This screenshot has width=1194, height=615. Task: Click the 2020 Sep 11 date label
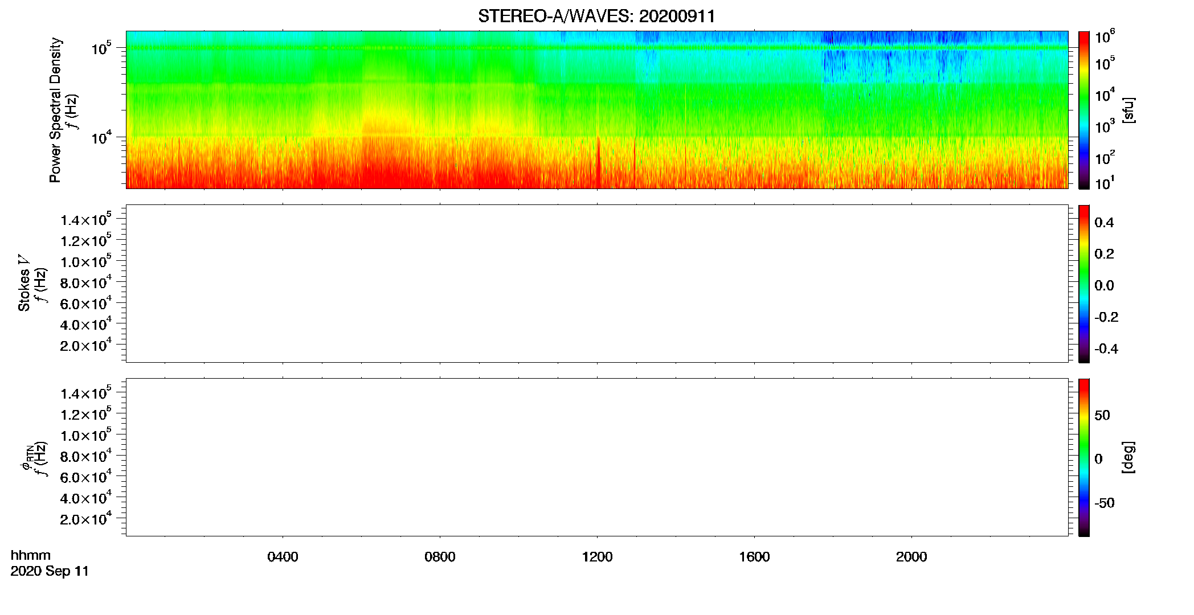pos(50,571)
